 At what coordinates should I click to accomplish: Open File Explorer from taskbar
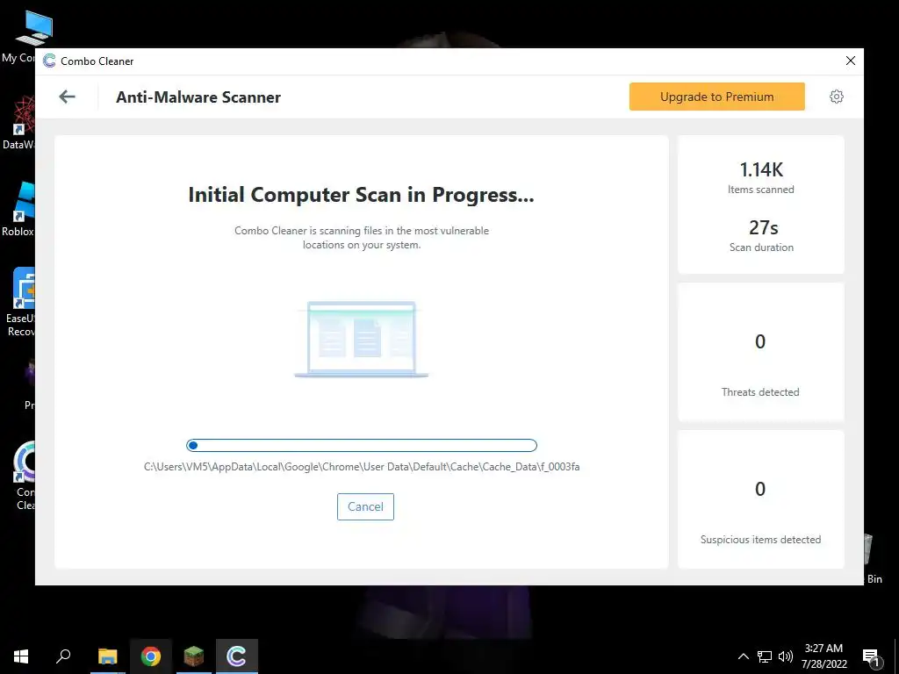click(107, 656)
